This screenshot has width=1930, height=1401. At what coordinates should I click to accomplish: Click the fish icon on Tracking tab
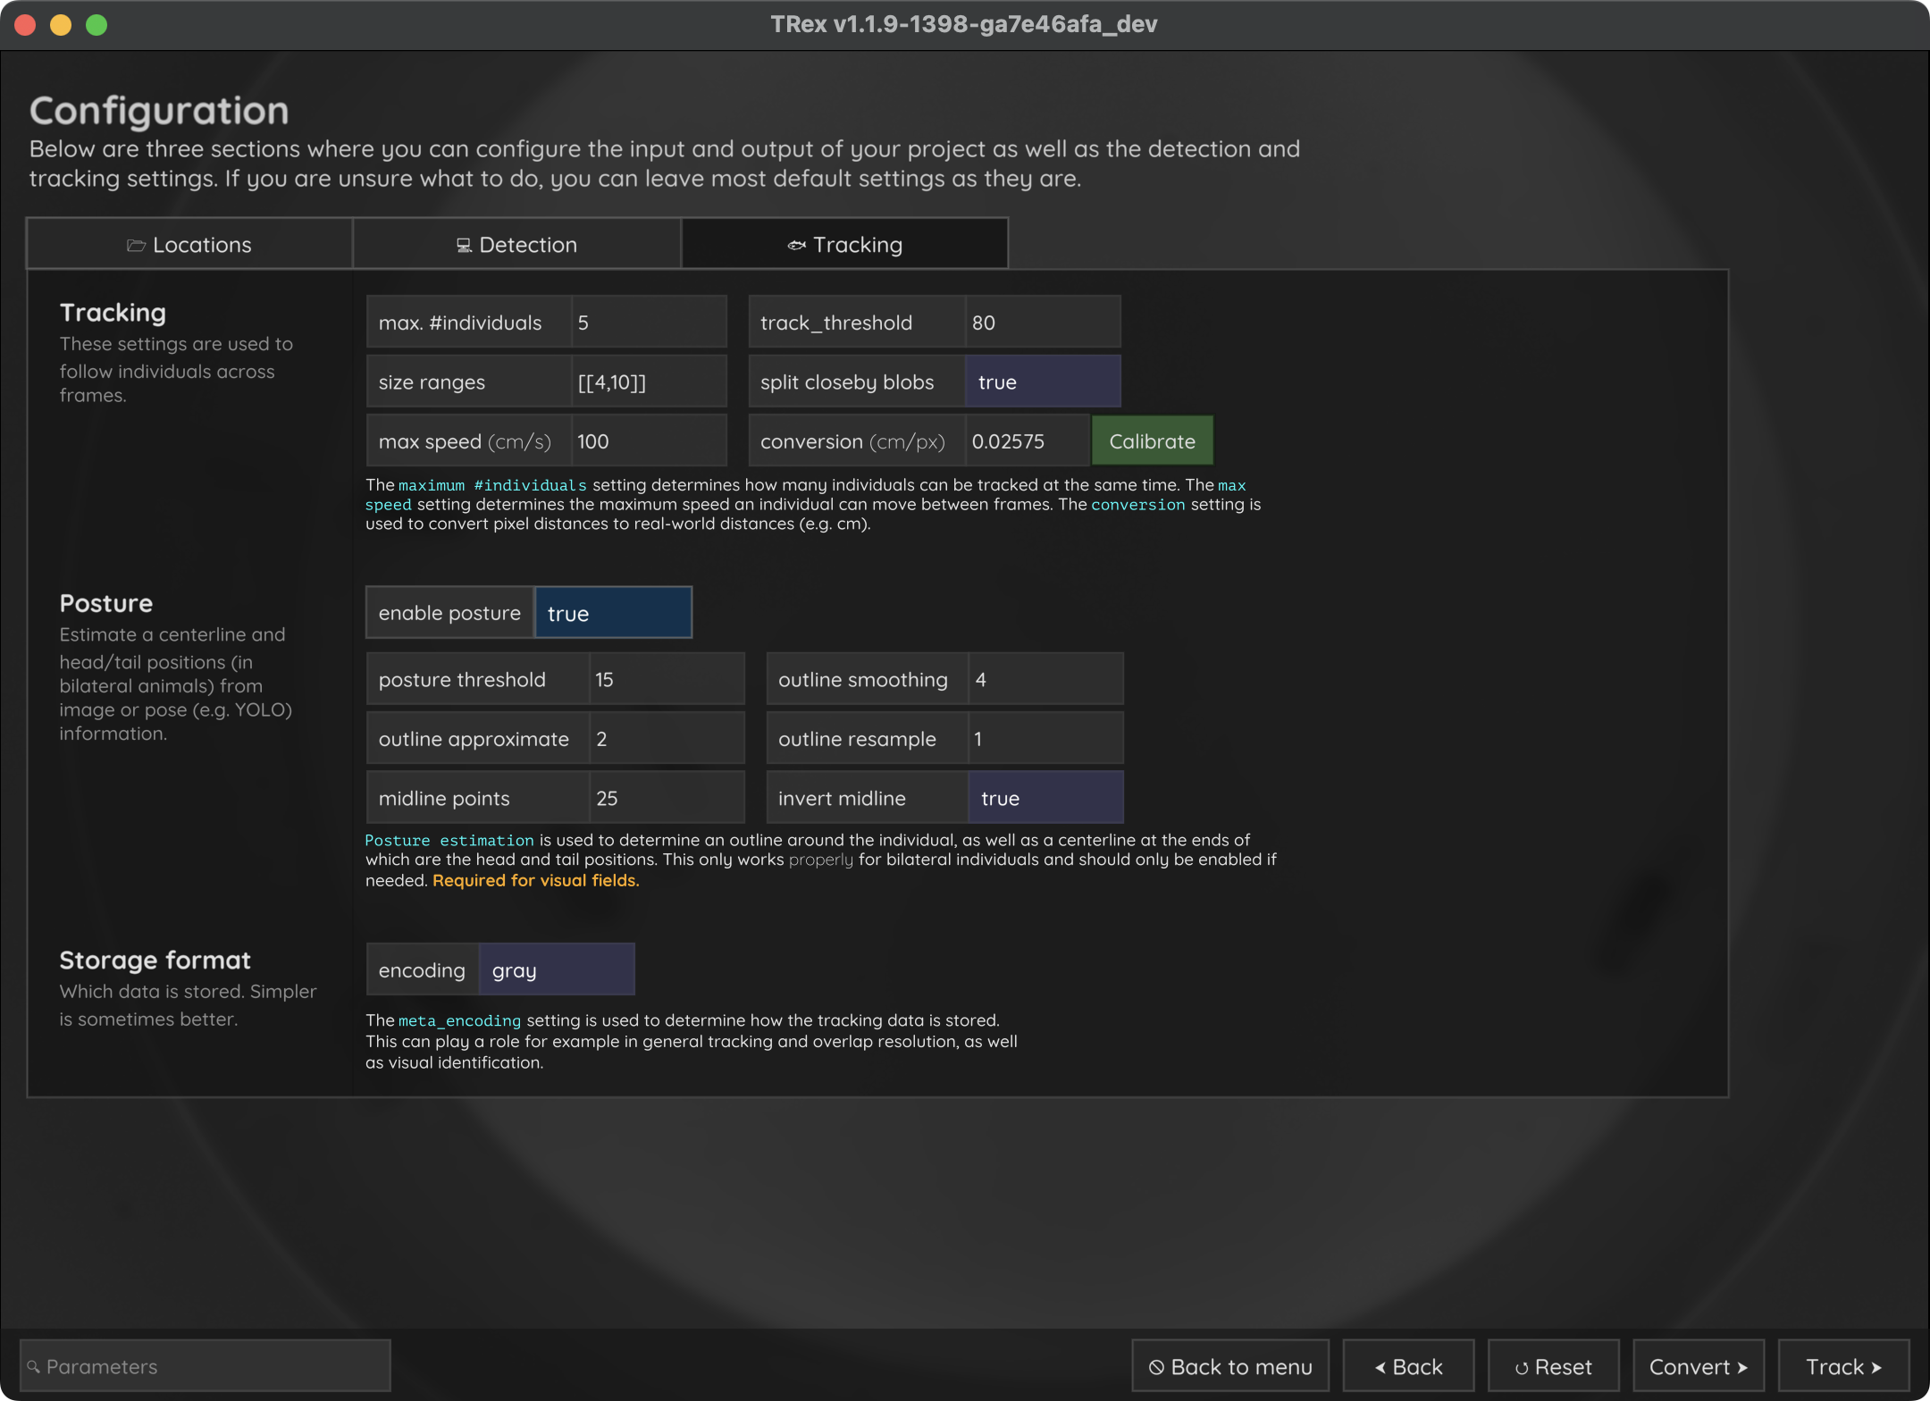click(796, 245)
